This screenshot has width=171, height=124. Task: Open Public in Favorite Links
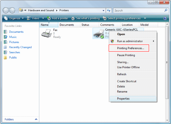click(x=13, y=57)
